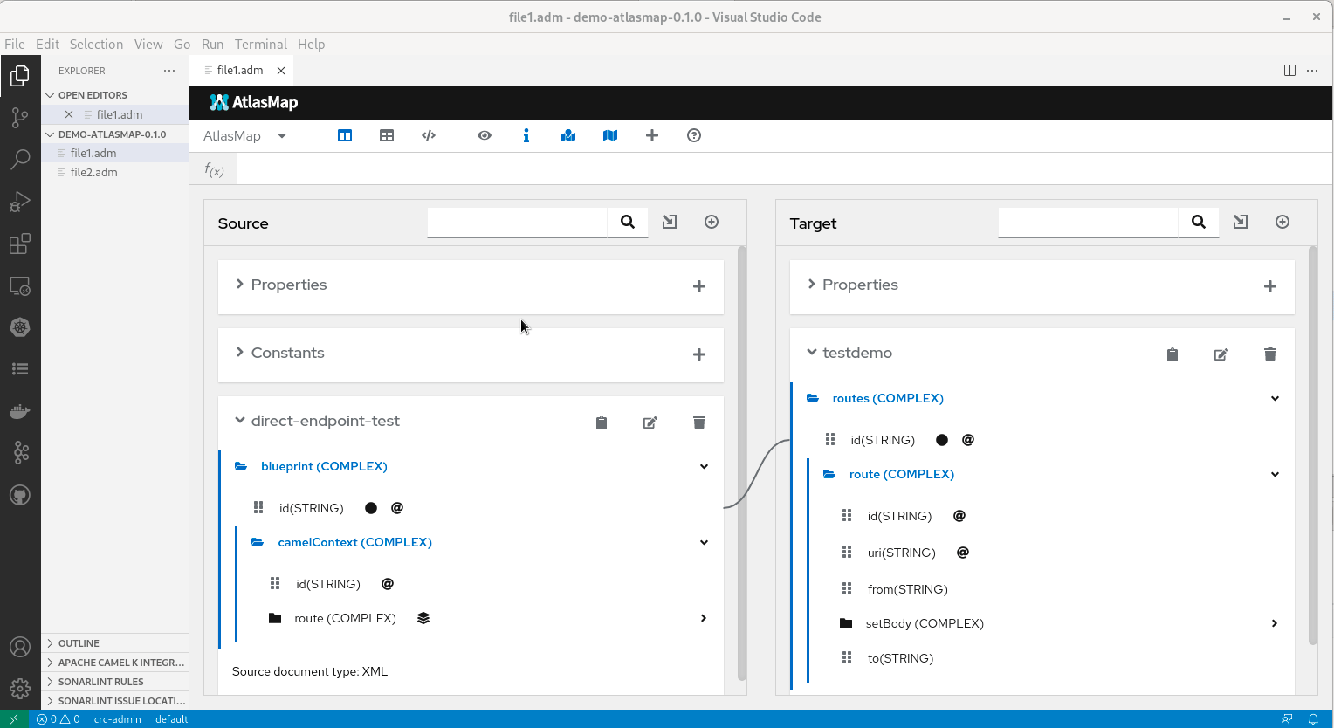This screenshot has width=1334, height=728.
Task: Click the clipboard icon on direct-endpoint-test
Action: point(601,422)
